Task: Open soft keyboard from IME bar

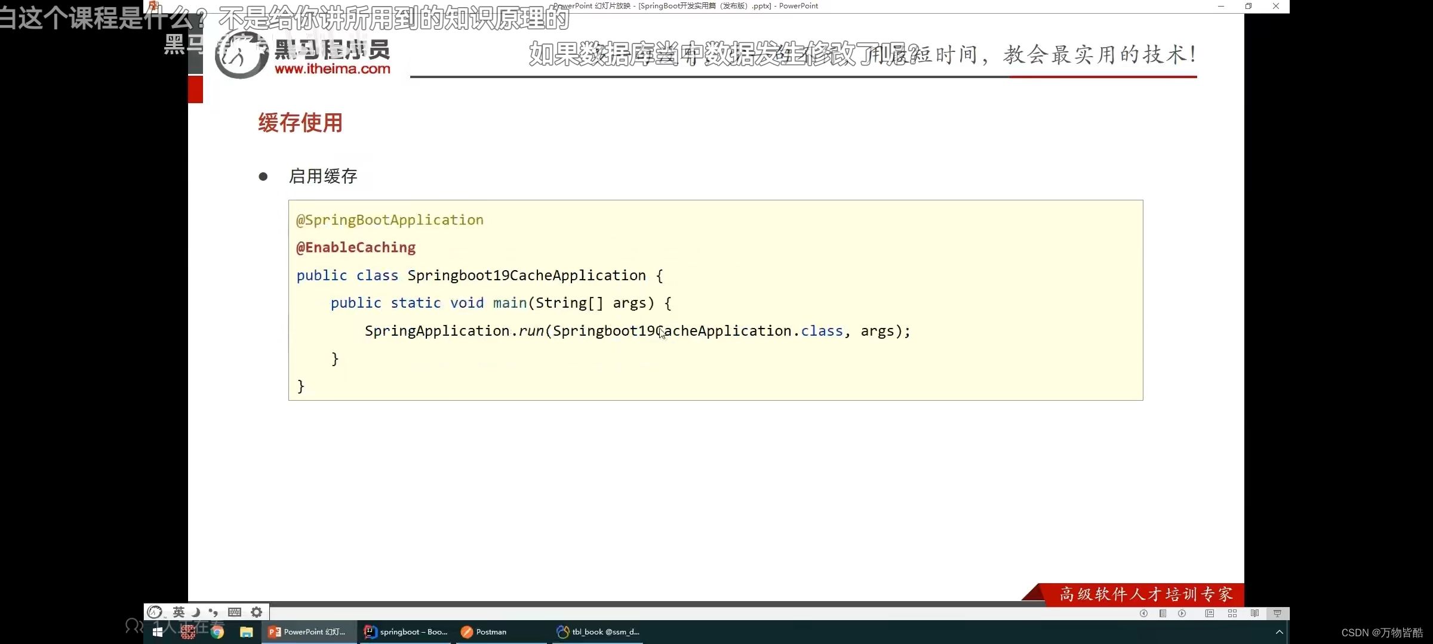Action: point(235,612)
